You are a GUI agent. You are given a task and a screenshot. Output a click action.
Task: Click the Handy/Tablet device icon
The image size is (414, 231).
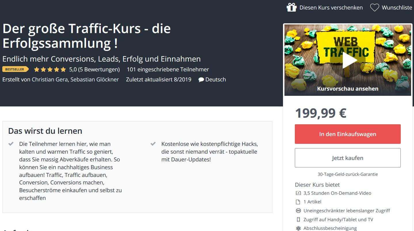coord(298,219)
